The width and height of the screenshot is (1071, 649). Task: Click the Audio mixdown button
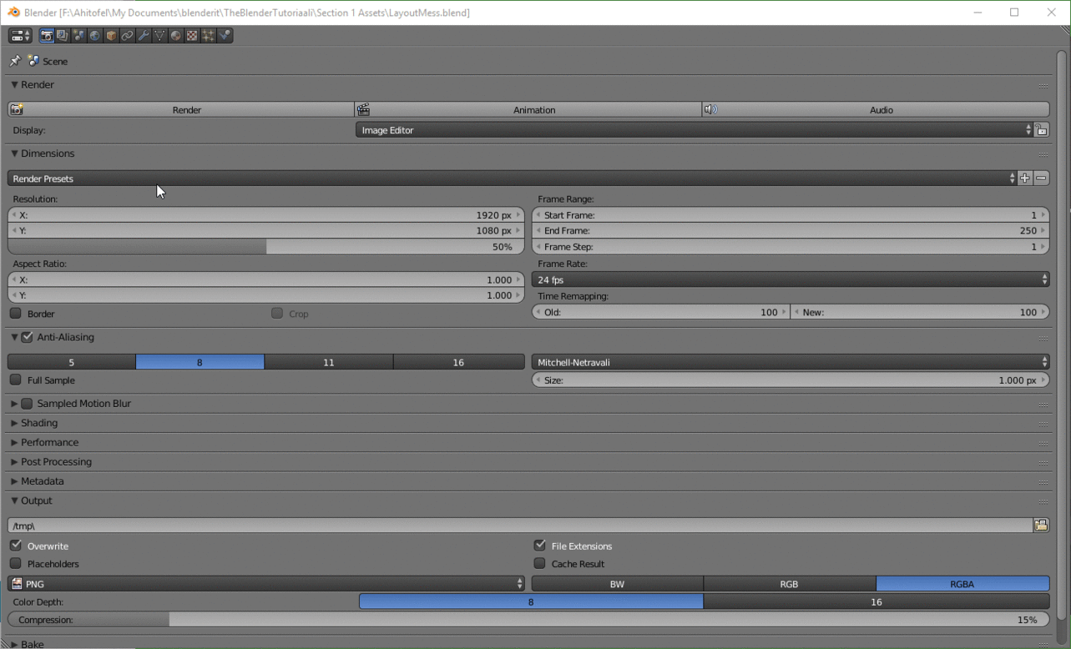[876, 109]
